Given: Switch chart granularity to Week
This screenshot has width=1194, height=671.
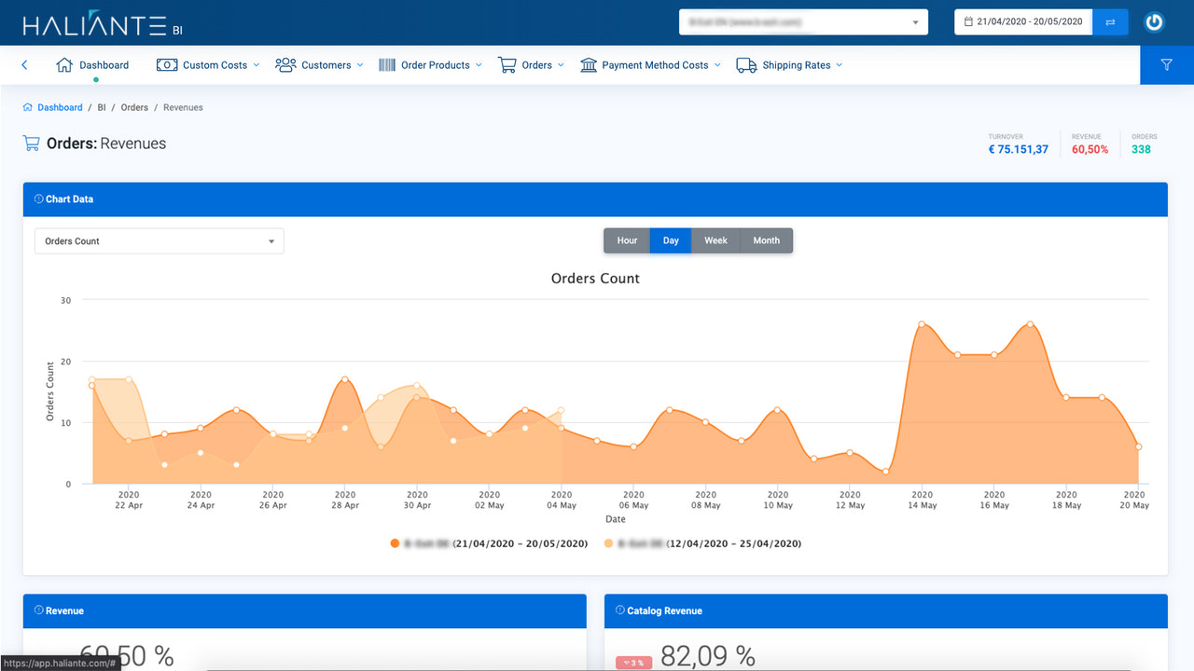Looking at the screenshot, I should [x=715, y=240].
